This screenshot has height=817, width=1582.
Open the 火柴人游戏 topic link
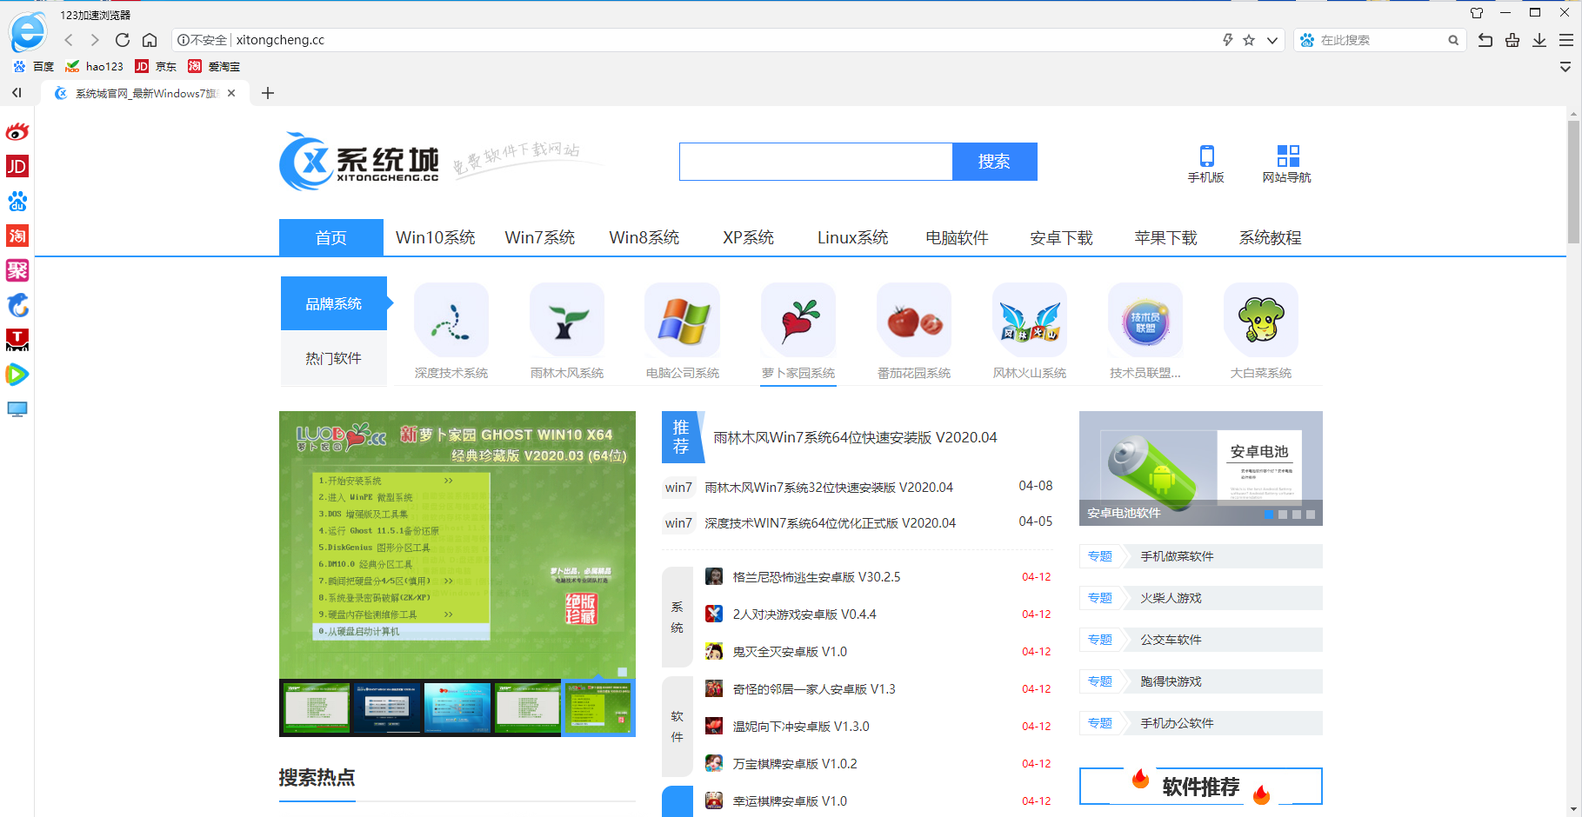click(x=1171, y=598)
